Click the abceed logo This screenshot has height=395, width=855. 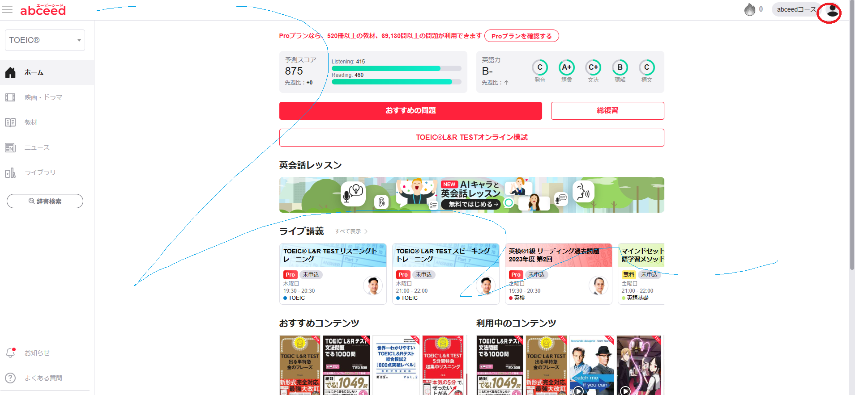click(43, 9)
